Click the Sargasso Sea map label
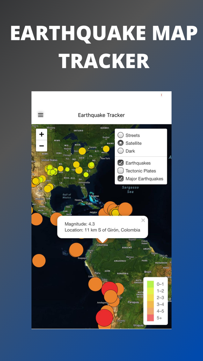The image size is (203, 361). (130, 189)
